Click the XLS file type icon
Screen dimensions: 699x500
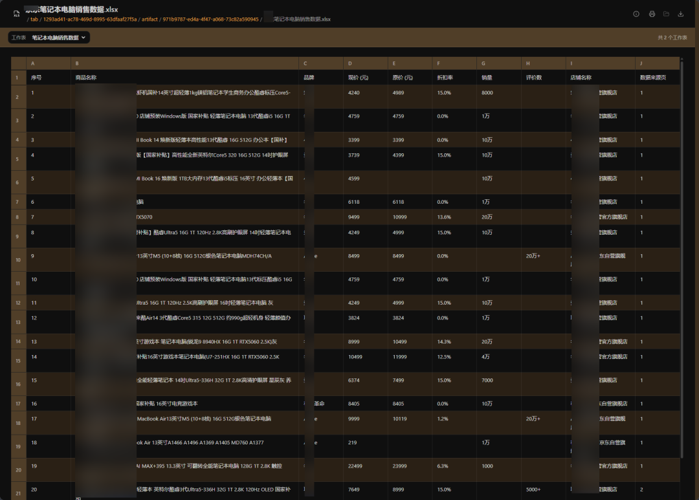tap(16, 14)
